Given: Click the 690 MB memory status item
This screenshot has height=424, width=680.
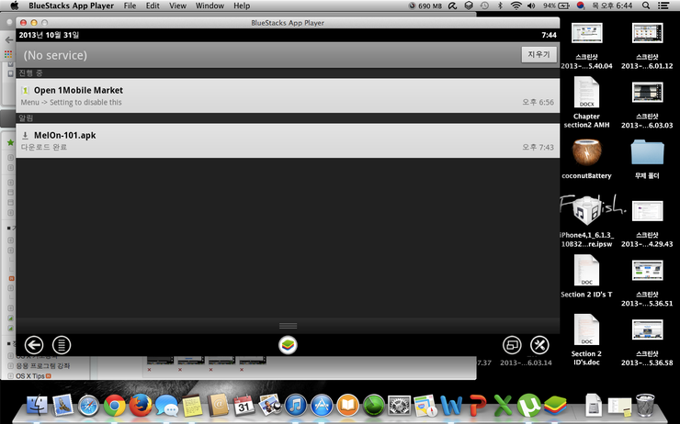Looking at the screenshot, I should [x=425, y=6].
